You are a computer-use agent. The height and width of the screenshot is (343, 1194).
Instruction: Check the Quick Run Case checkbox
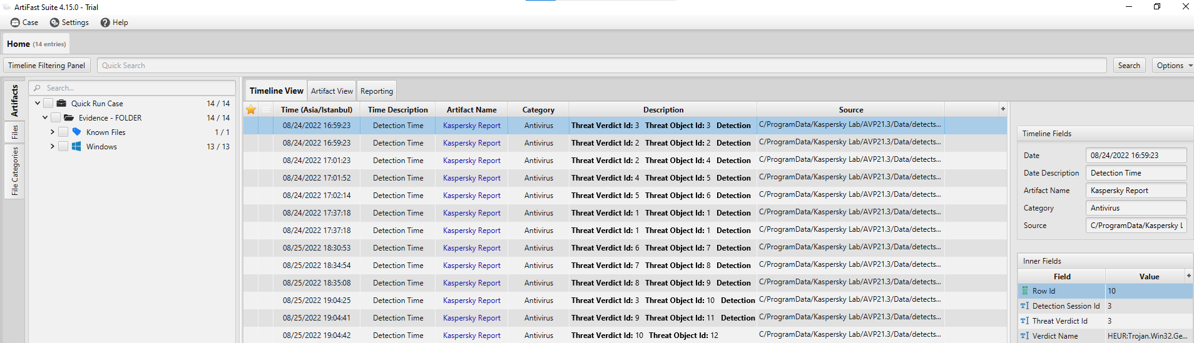click(x=48, y=103)
